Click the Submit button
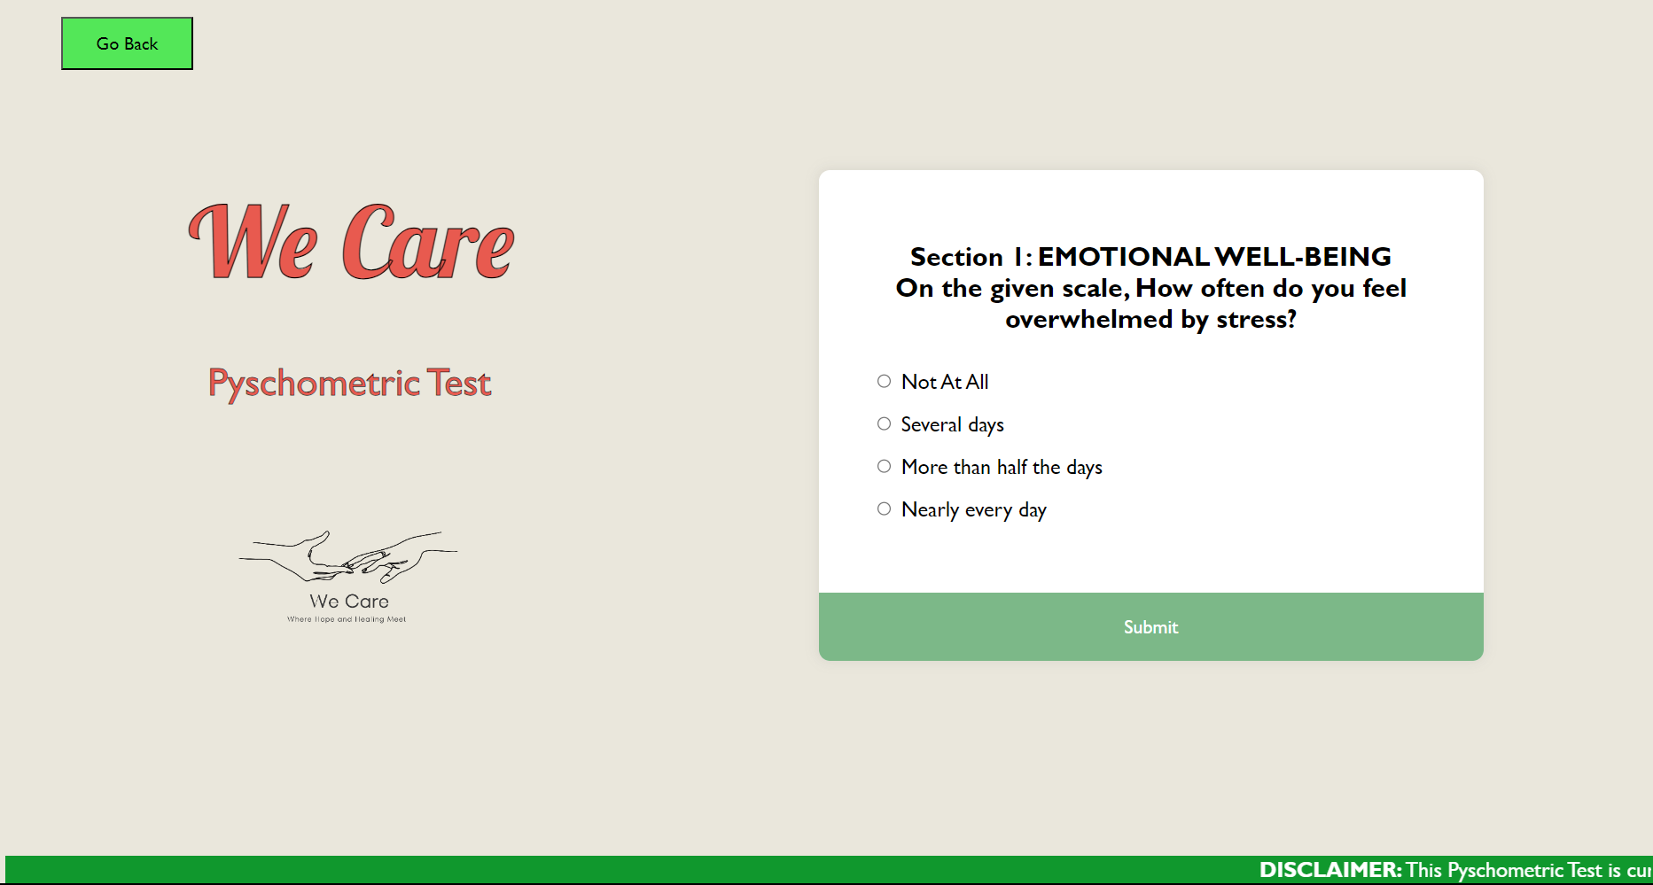 (x=1150, y=626)
